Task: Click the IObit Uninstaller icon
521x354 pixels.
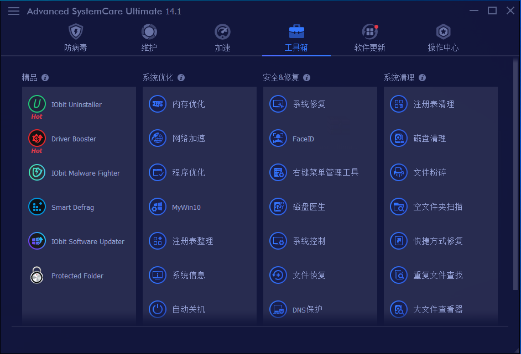Action: tap(37, 104)
